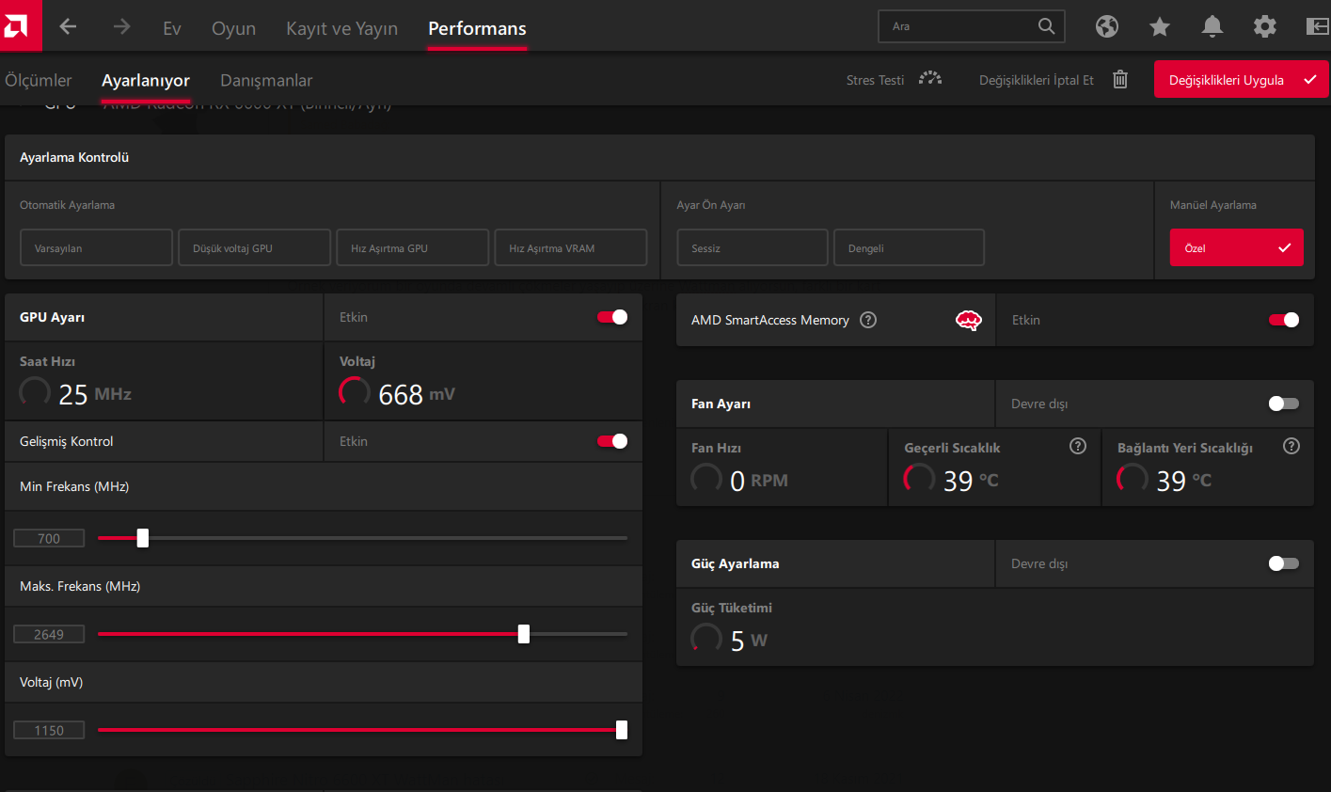Click the AMD logo icon
Image resolution: width=1331 pixels, height=792 pixels.
click(19, 25)
